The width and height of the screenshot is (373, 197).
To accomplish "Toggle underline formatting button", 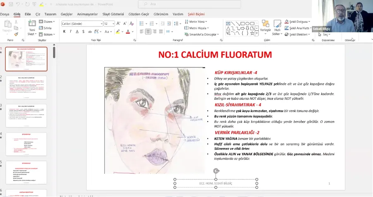I will 78,31.
